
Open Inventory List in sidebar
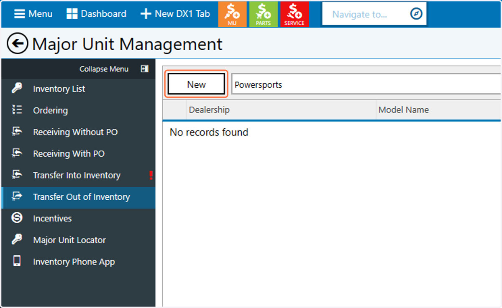[x=78, y=89]
